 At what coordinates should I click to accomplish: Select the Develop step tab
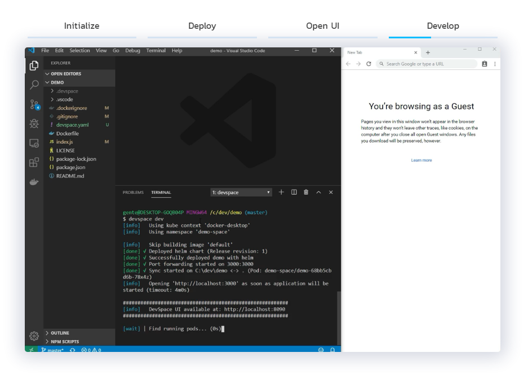[x=443, y=26]
